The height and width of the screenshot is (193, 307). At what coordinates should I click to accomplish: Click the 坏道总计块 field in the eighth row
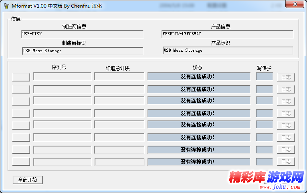coord(119,162)
